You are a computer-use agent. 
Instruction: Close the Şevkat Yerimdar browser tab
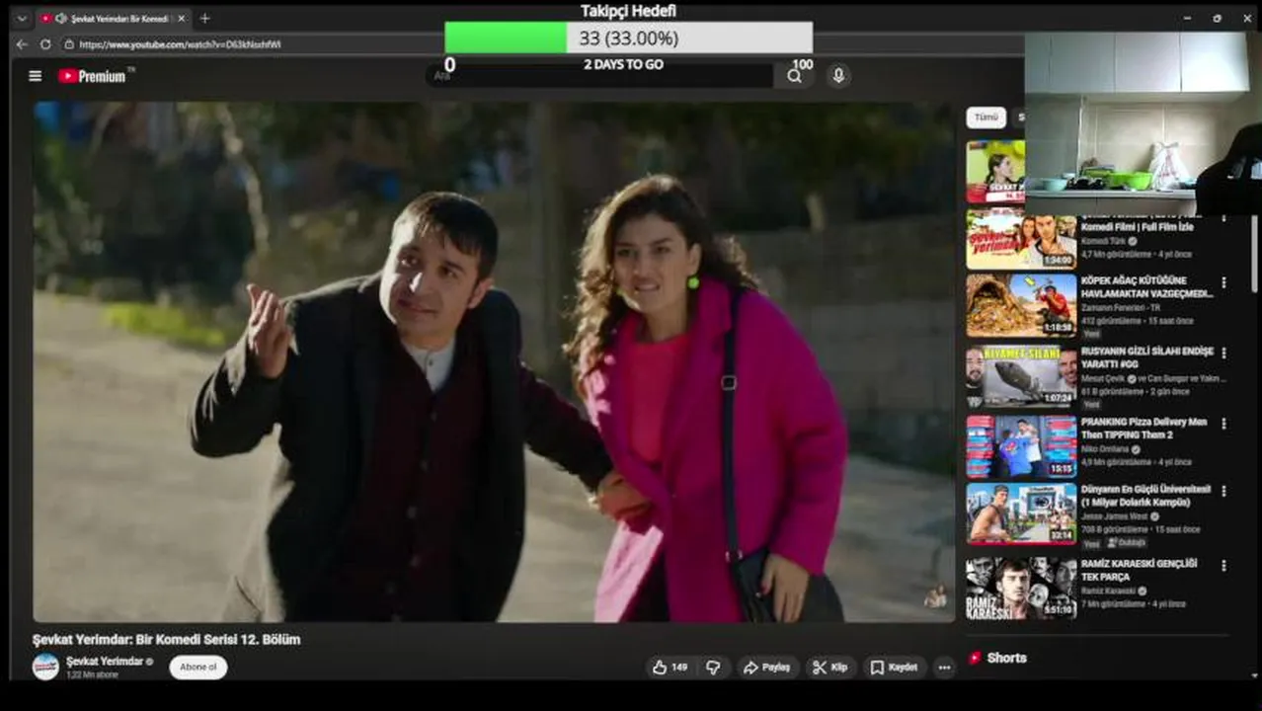(181, 18)
